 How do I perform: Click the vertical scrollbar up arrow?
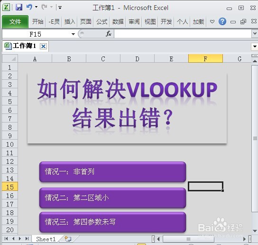tap(255, 61)
